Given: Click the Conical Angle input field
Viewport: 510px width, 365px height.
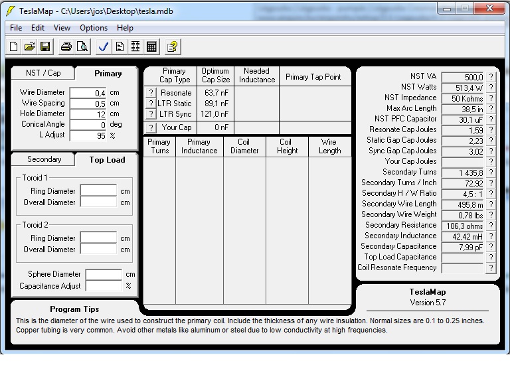Looking at the screenshot, I should 88,125.
